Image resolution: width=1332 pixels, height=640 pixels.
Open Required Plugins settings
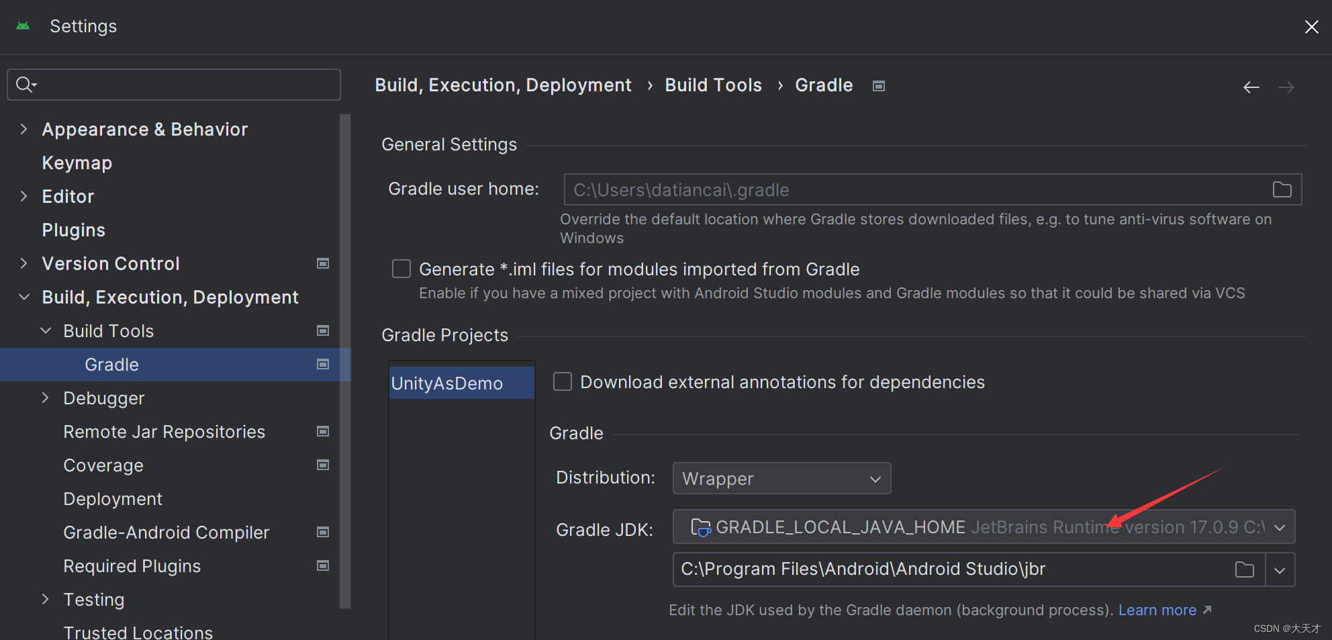(x=132, y=566)
